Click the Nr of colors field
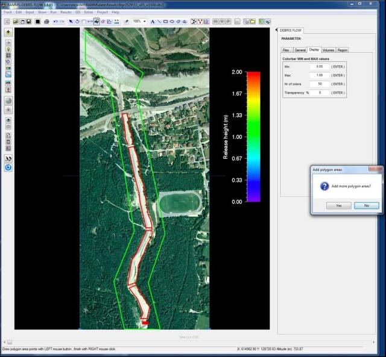The width and height of the screenshot is (386, 357). coord(320,84)
